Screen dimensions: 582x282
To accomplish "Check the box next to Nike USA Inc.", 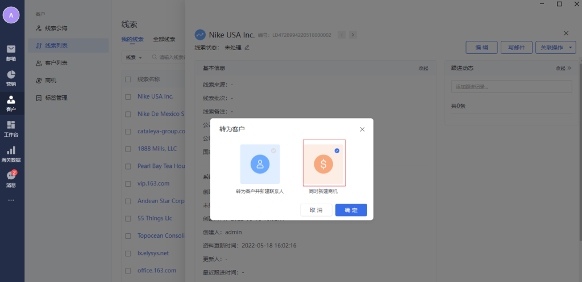I will click(x=128, y=96).
